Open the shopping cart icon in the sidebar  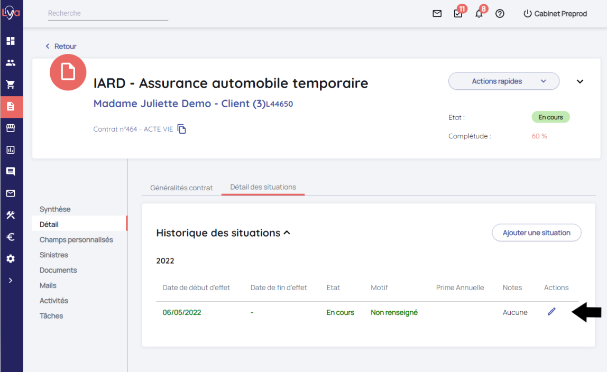(x=11, y=84)
